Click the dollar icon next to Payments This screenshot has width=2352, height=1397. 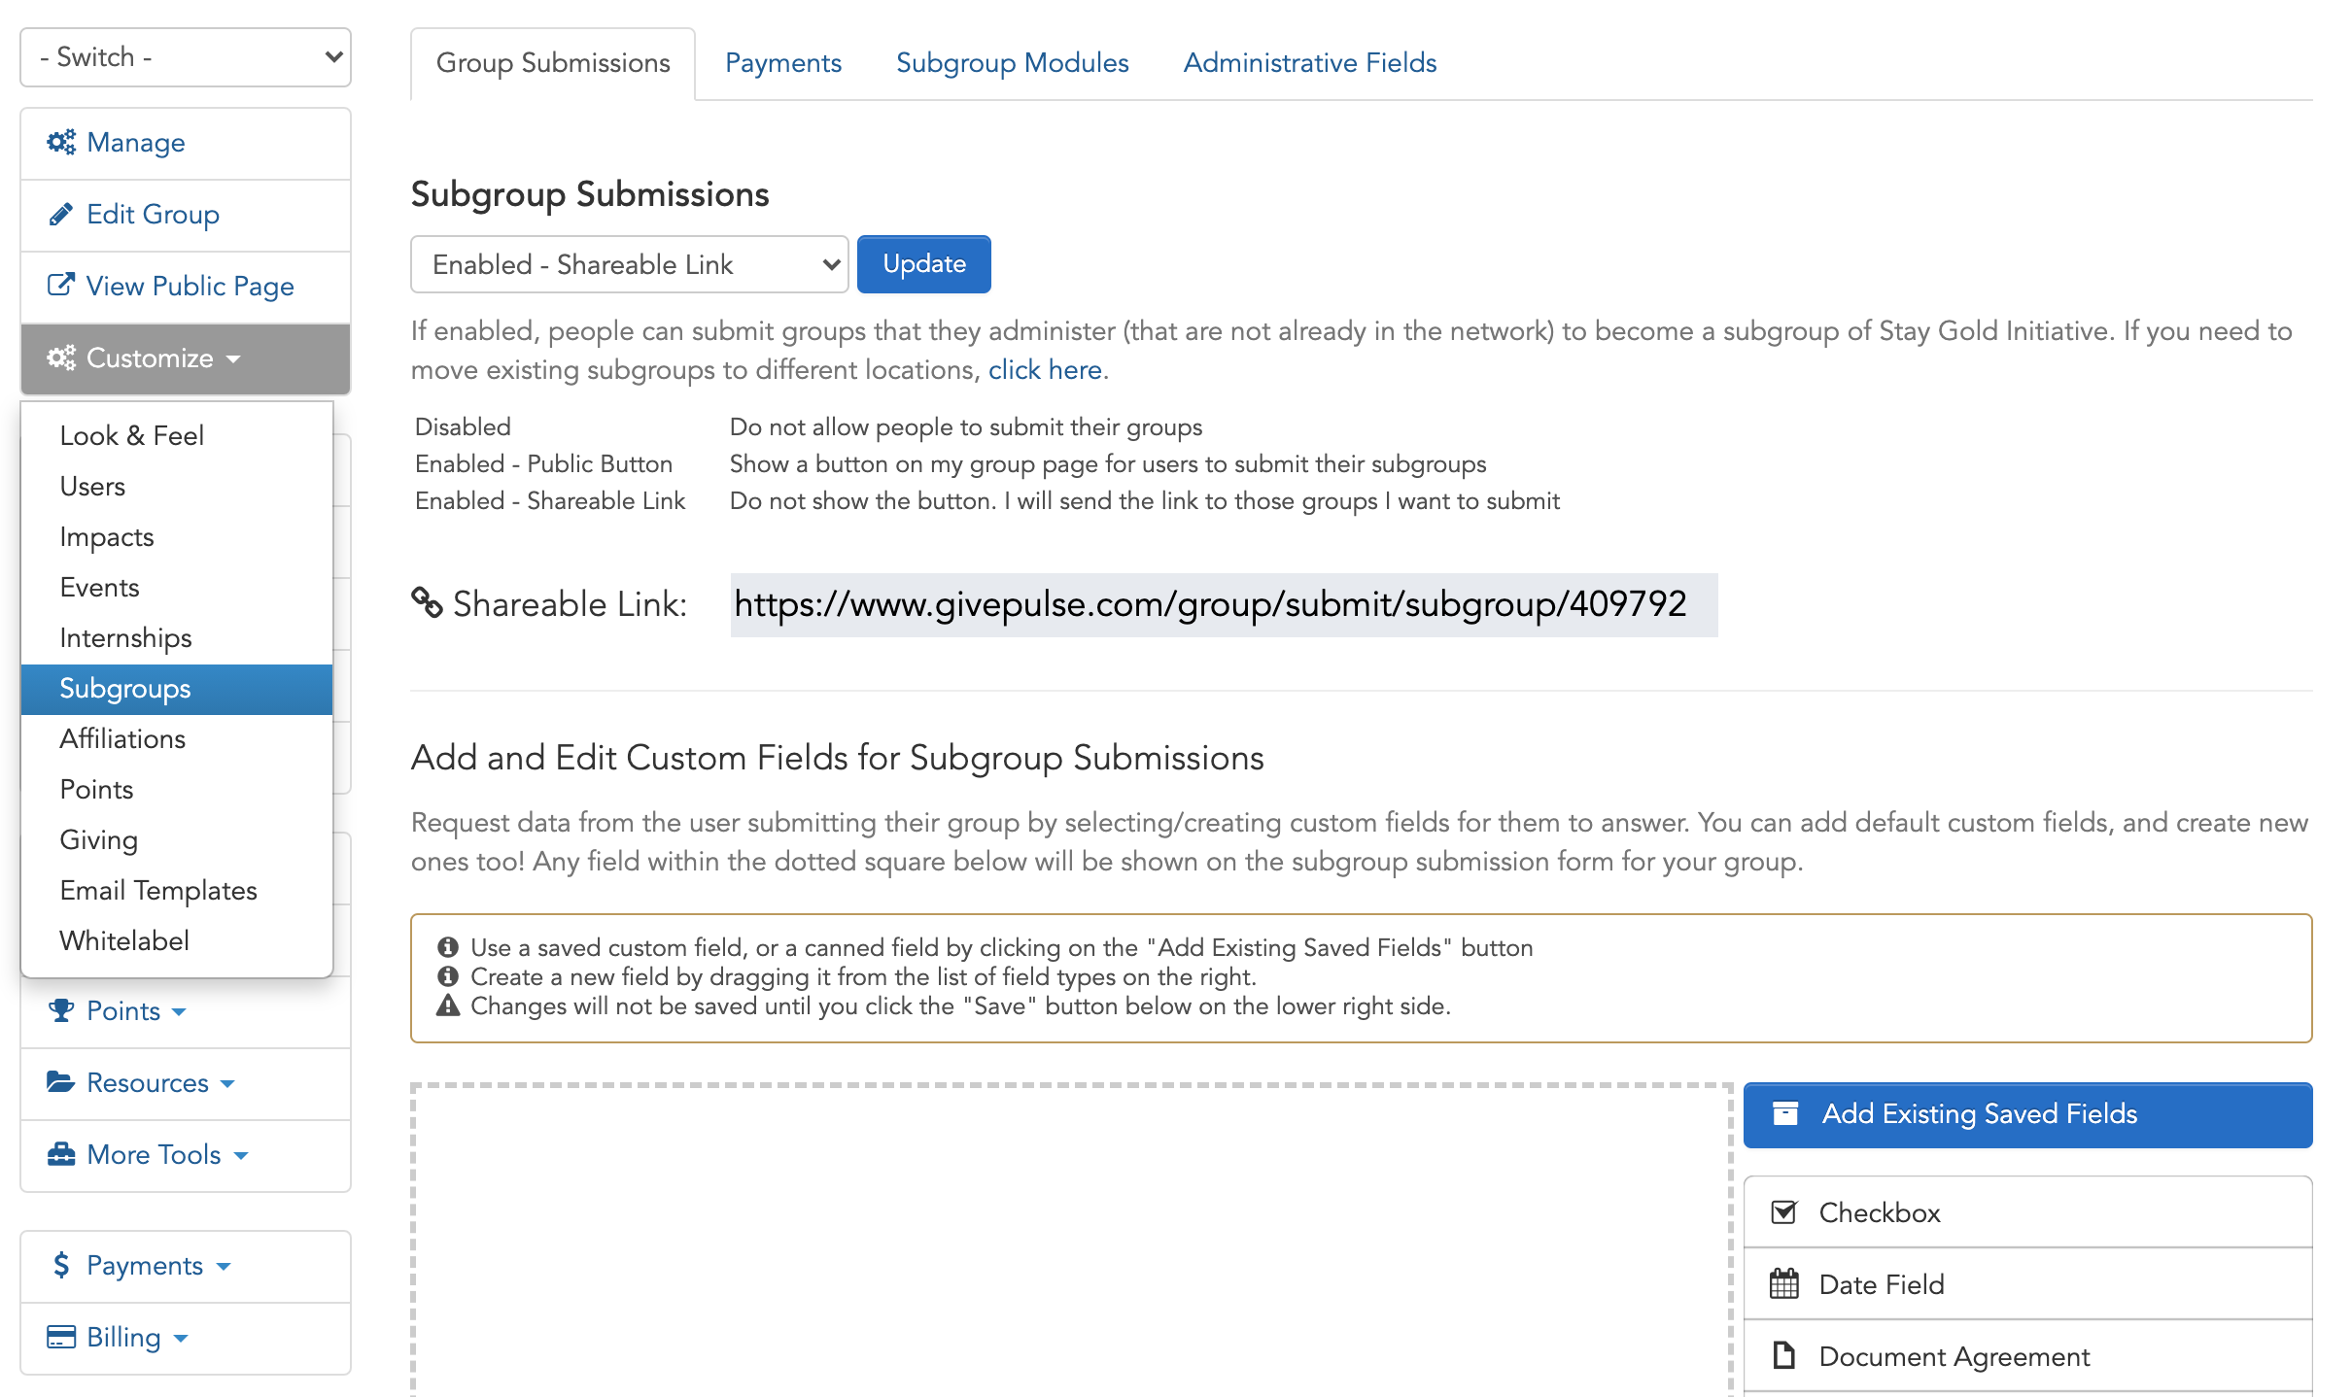(60, 1265)
